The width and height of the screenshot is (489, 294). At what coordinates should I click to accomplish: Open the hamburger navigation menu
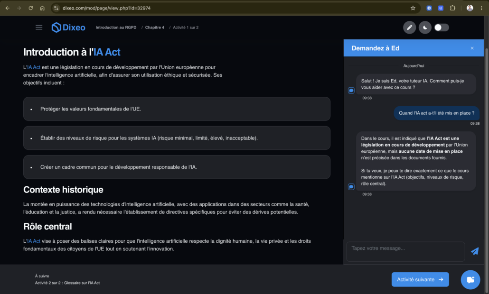point(39,28)
